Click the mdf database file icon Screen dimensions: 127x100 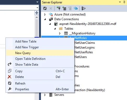coord(56,24)
